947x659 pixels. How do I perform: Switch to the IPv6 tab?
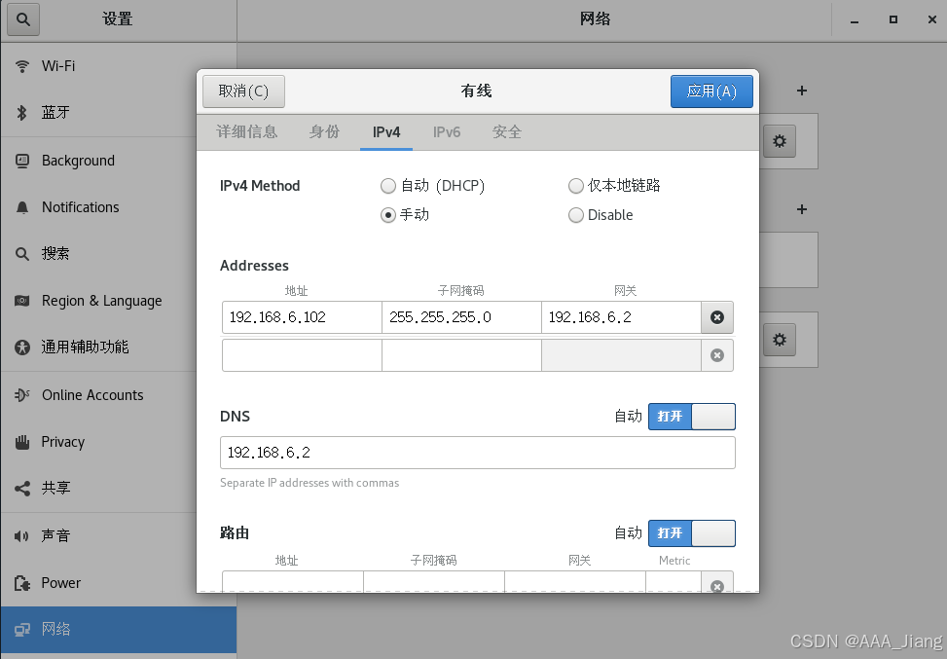click(x=447, y=132)
